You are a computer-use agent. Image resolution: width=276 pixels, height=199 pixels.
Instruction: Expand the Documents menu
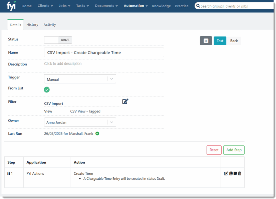pos(106,6)
